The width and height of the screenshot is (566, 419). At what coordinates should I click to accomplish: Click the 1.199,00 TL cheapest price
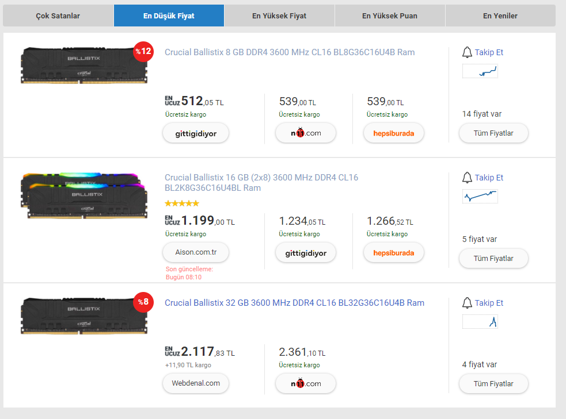coord(200,221)
